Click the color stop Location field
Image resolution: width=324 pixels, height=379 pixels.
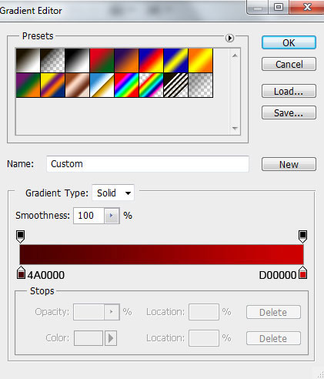(204, 338)
